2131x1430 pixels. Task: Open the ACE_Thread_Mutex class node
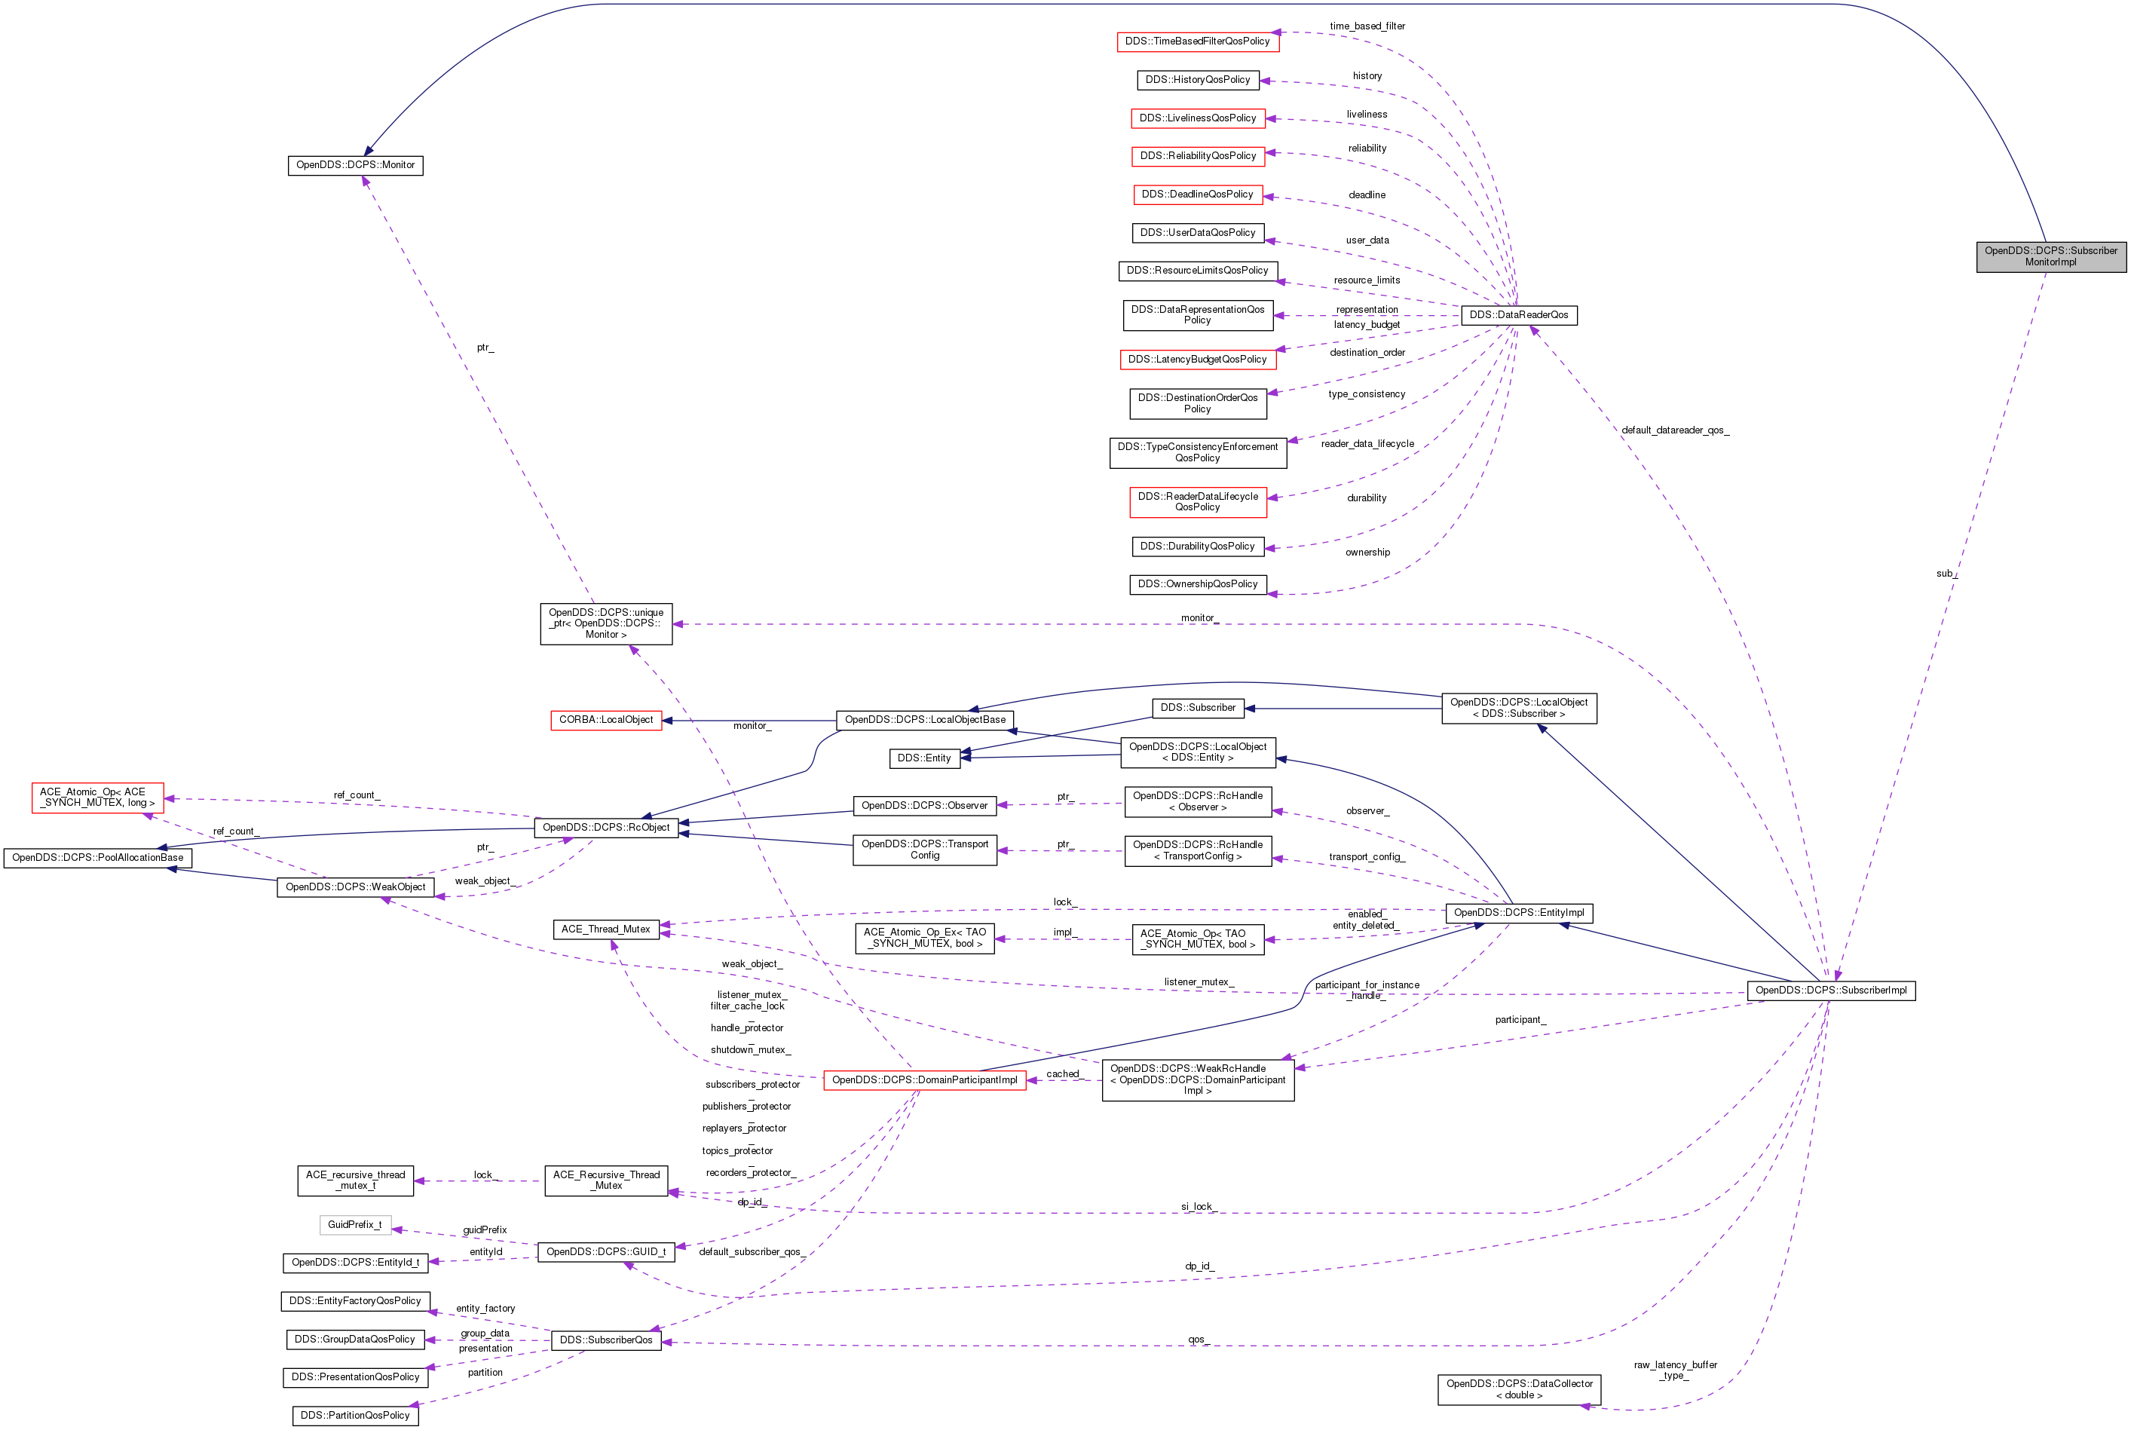tap(606, 929)
